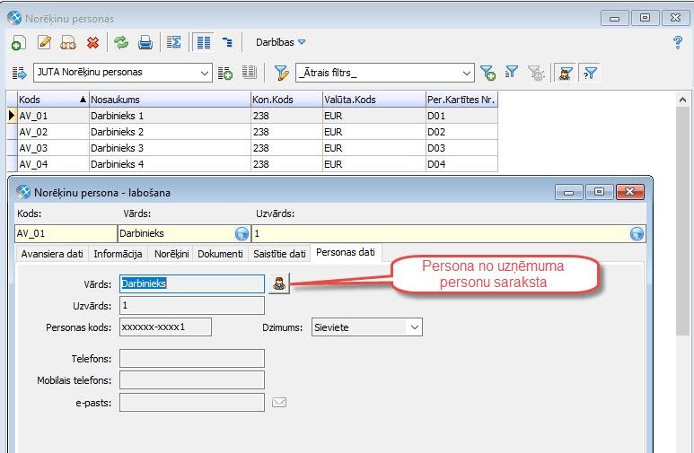694x453 pixels.
Task: Click globe icon in top Uzvārds field
Action: click(637, 233)
